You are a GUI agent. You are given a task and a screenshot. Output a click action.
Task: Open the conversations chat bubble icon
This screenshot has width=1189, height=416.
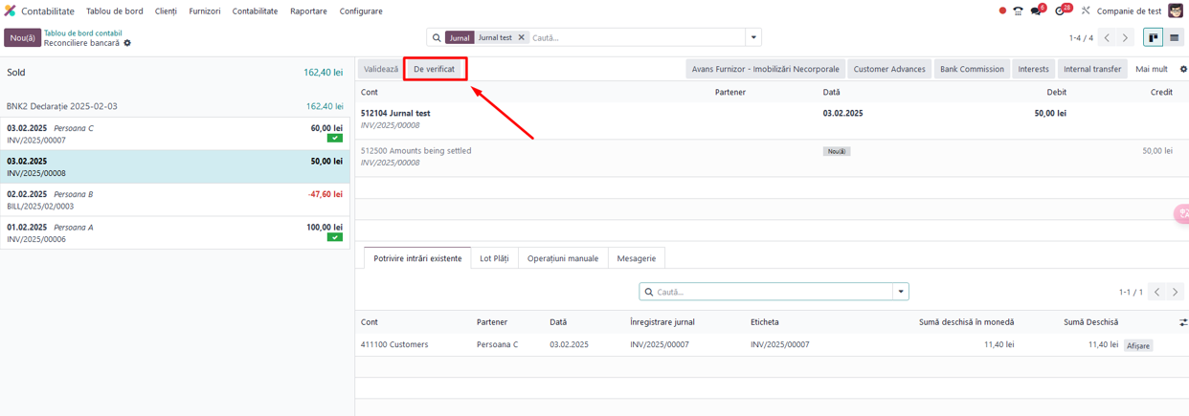pos(1037,11)
